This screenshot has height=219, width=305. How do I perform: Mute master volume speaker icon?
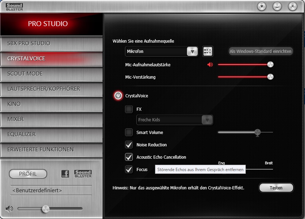9,209
